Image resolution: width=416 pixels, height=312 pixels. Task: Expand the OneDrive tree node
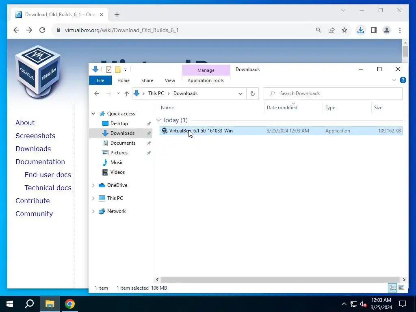click(x=93, y=185)
